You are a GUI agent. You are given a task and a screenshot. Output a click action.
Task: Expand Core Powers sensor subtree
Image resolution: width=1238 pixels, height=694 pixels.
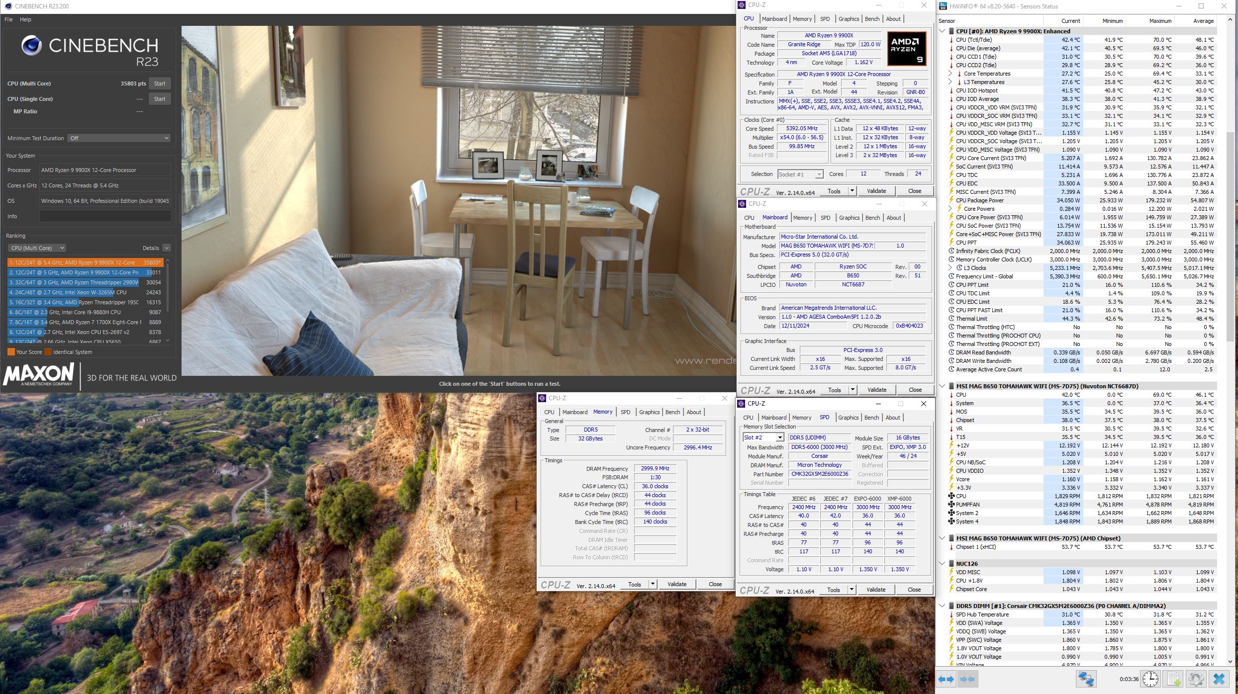[x=950, y=209]
